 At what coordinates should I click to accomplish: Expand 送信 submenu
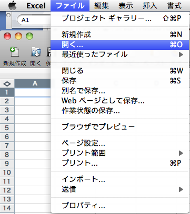point(120,189)
